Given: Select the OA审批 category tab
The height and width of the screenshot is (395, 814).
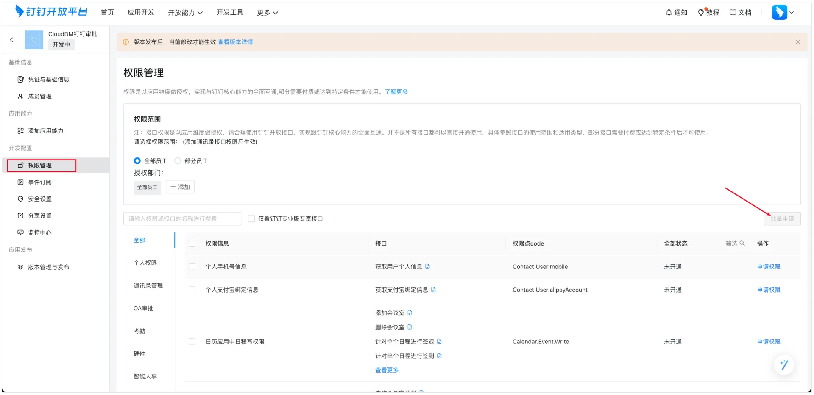Looking at the screenshot, I should coord(144,308).
